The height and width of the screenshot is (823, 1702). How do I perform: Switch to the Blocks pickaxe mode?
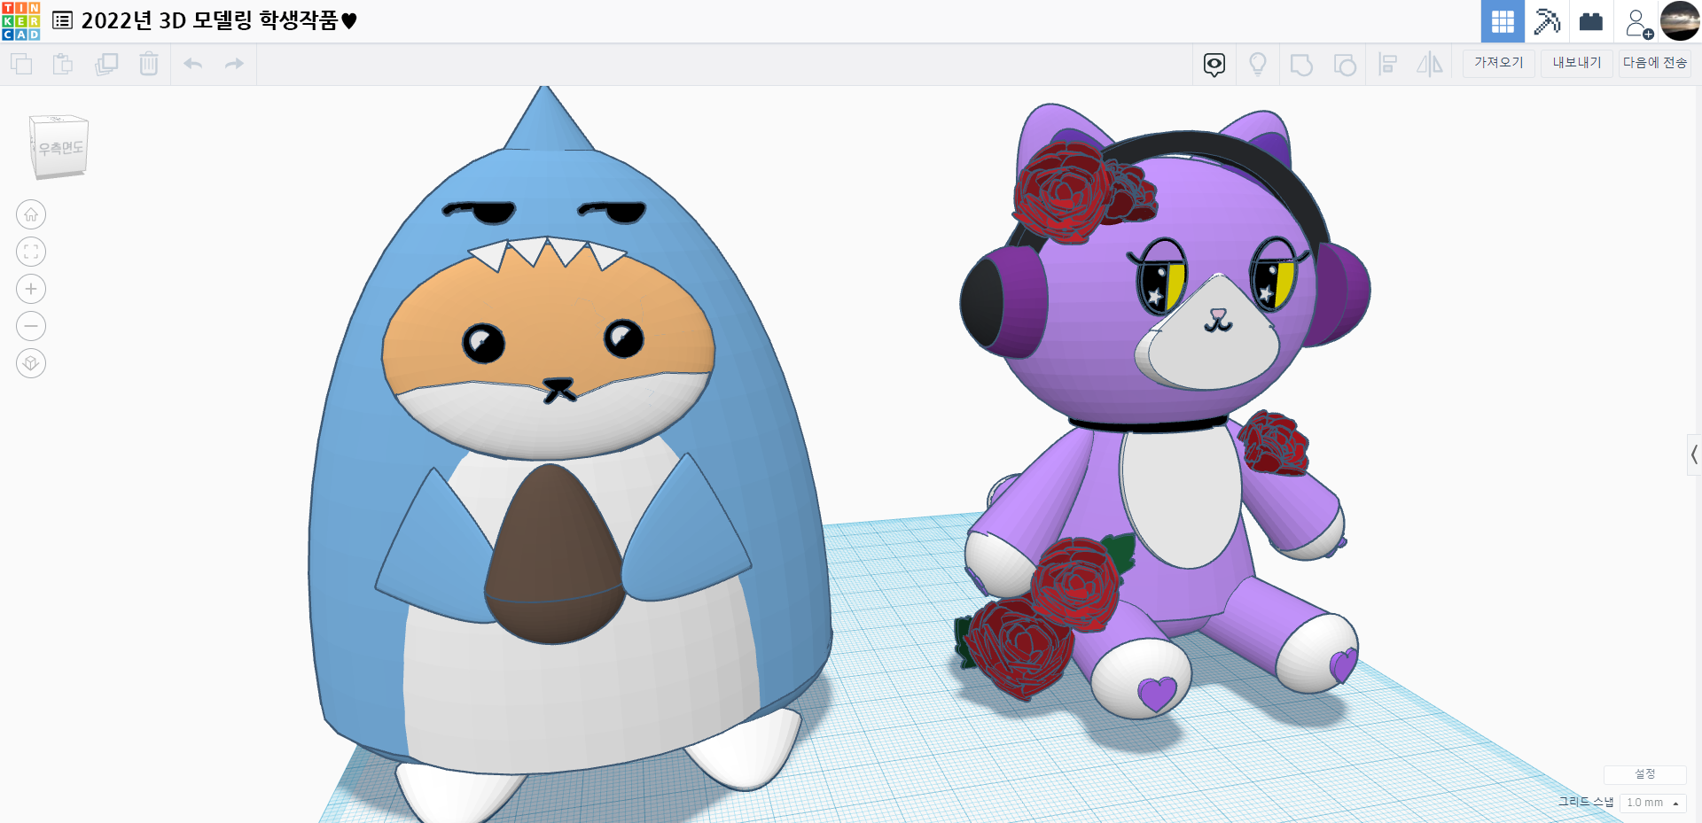[1547, 21]
